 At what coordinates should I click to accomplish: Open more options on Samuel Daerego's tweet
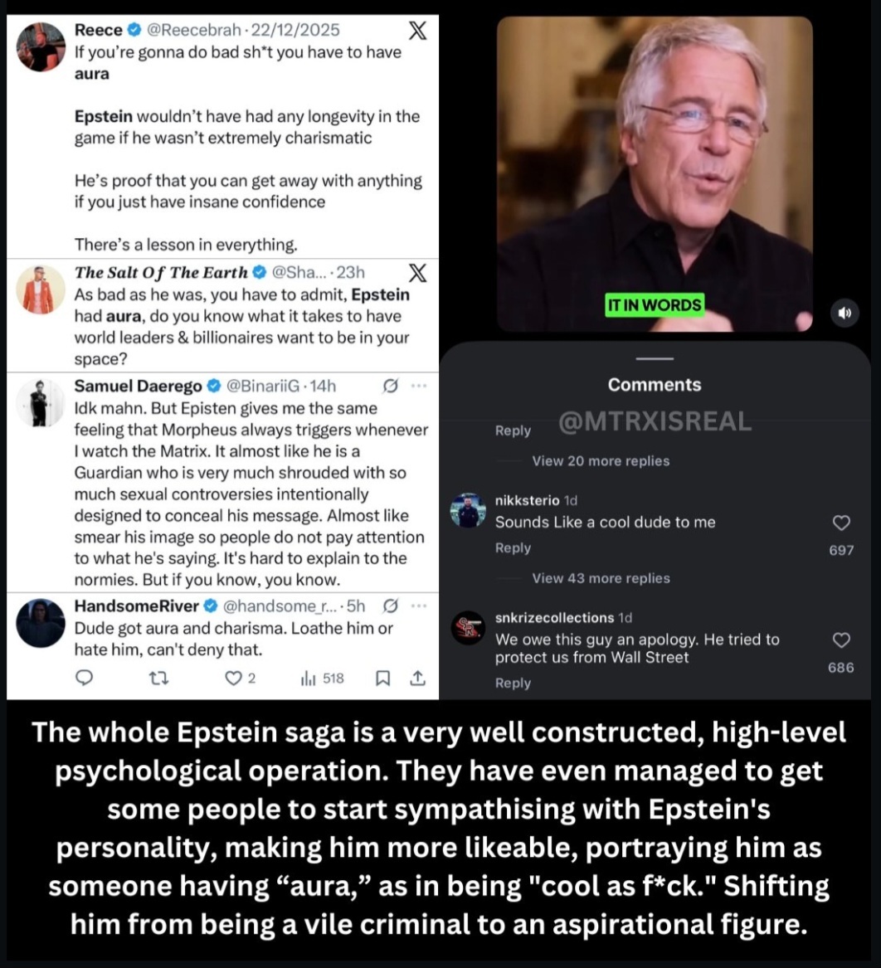click(419, 386)
